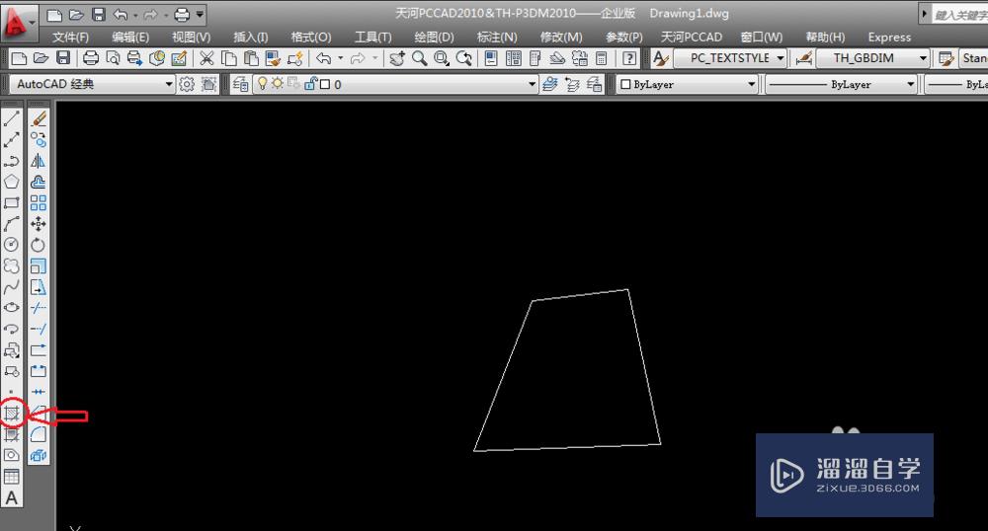Select the Ellipse draw tool

[11, 308]
